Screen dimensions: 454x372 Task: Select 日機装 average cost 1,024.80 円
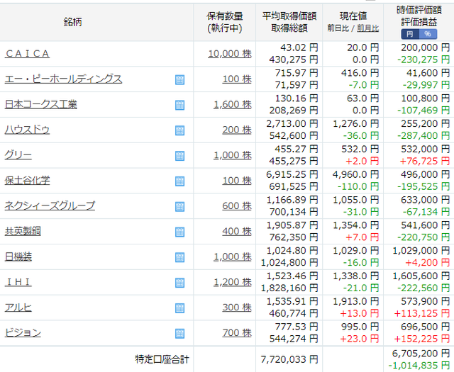click(292, 251)
